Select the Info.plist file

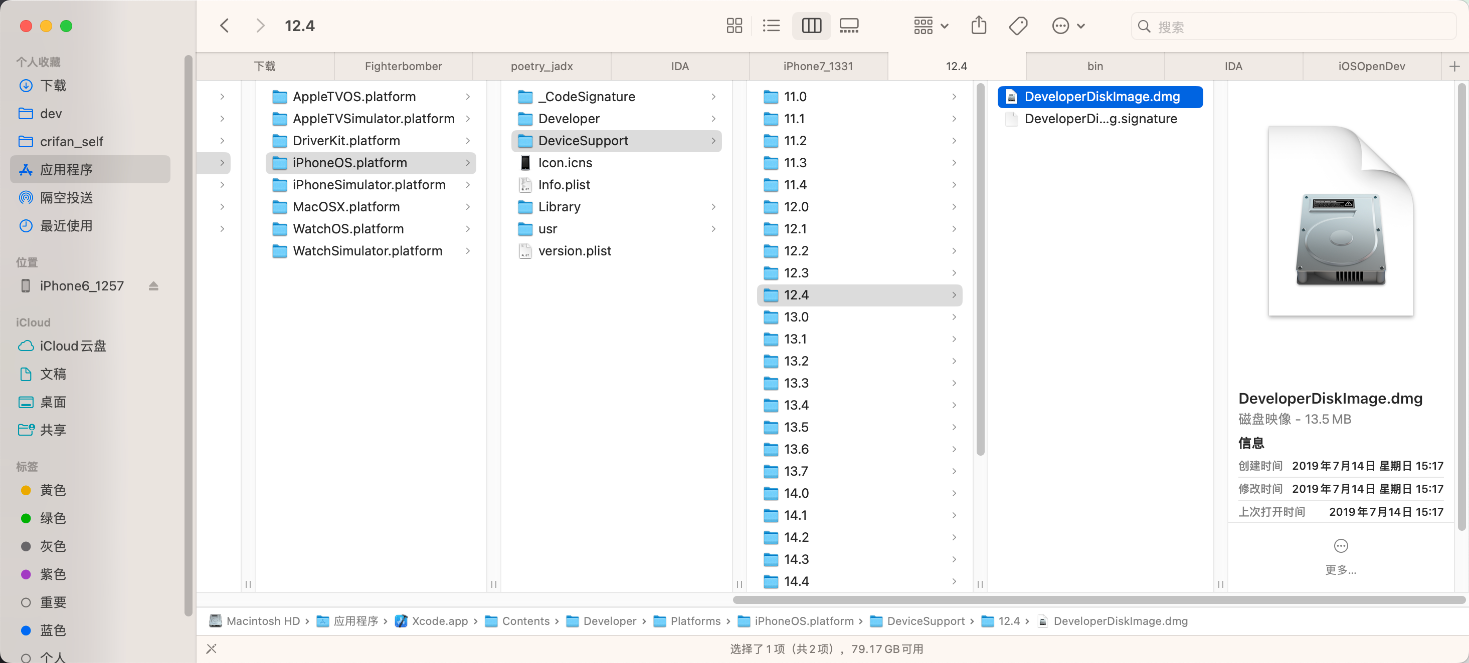click(617, 185)
